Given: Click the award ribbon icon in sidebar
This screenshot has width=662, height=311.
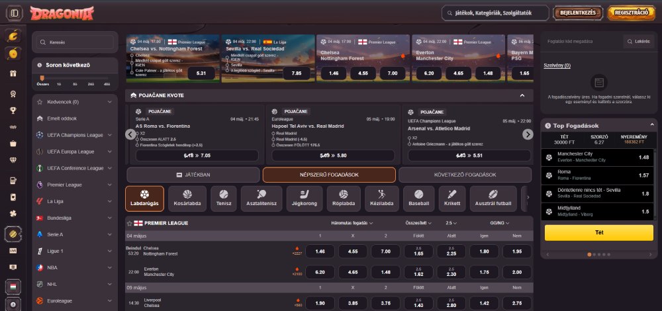Looking at the screenshot, I should point(13,94).
